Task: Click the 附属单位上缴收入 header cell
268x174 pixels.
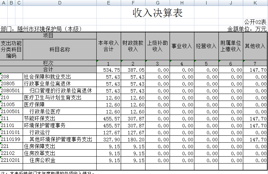Action: pyautogui.click(x=231, y=46)
